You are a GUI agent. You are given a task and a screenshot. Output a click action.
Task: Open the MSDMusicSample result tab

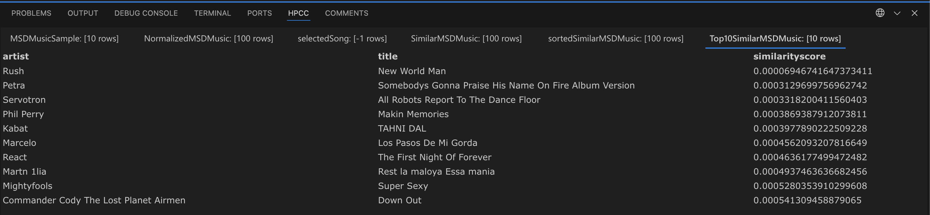pos(64,38)
